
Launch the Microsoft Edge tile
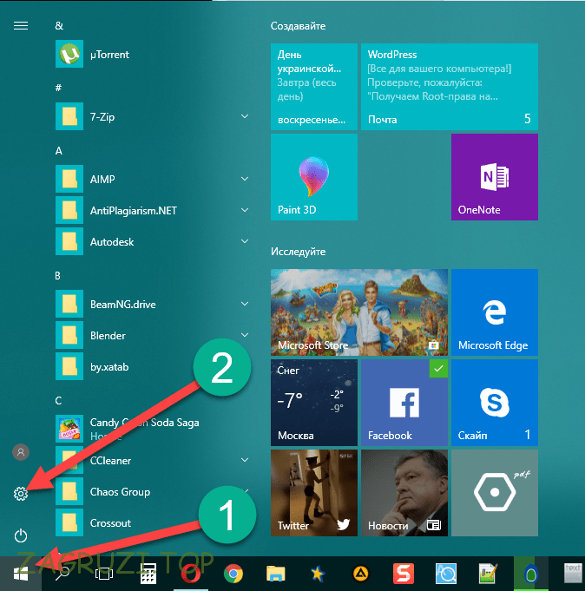click(495, 312)
